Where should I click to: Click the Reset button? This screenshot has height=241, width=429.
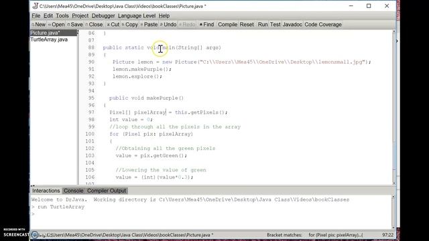247,25
